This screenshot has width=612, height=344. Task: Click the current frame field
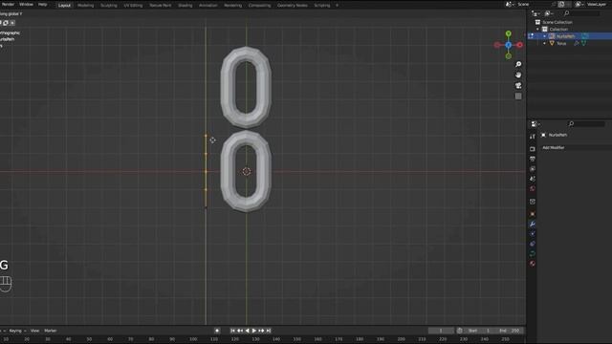pos(441,331)
